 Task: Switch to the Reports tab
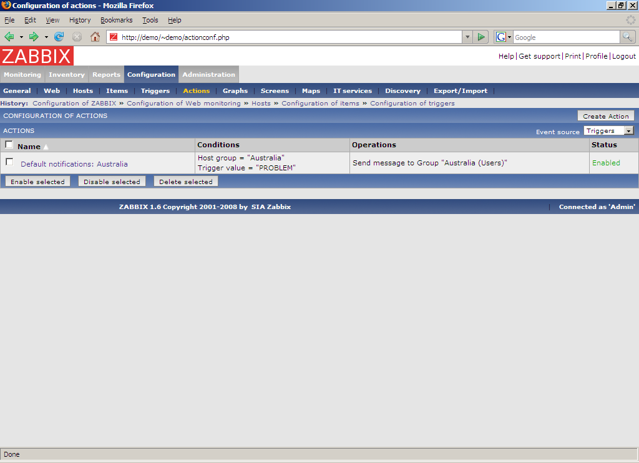click(x=106, y=75)
